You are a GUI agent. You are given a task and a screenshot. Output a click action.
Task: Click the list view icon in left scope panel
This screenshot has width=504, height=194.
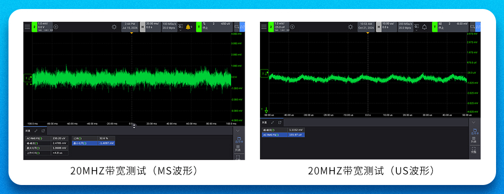click(238, 148)
